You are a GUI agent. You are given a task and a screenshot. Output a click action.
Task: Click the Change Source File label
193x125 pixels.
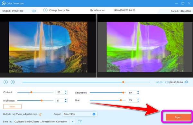(59, 10)
